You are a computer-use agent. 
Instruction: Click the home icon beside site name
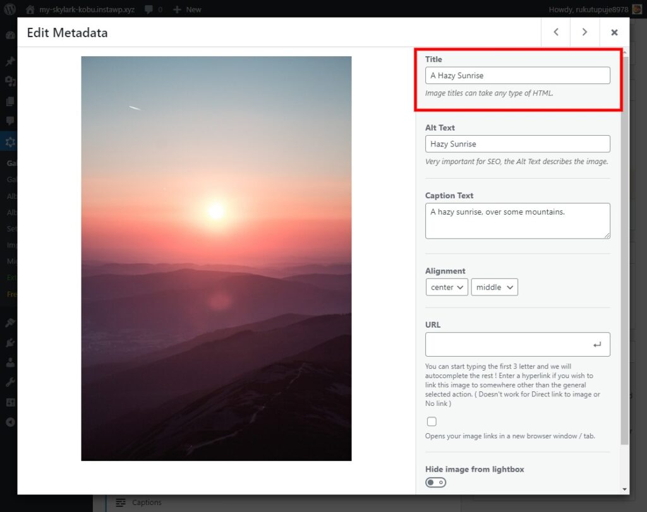30,9
